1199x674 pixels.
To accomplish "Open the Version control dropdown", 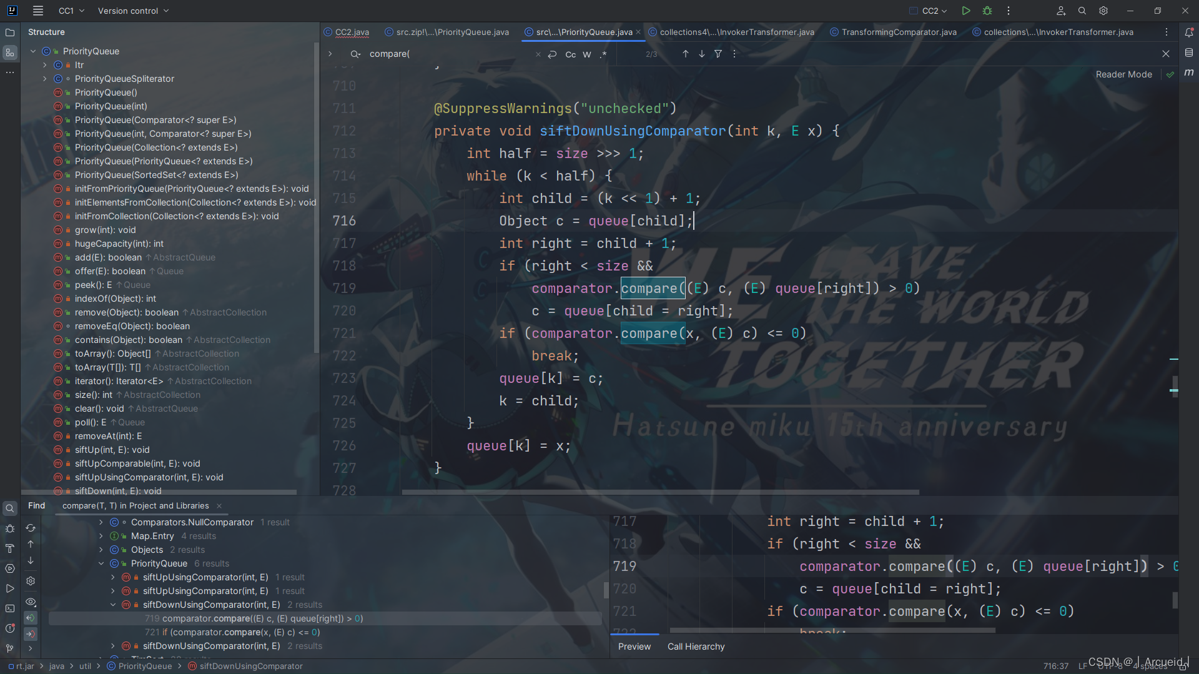I will [x=133, y=11].
